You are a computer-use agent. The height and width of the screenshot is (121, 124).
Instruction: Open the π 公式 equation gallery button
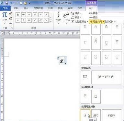[5, 18]
